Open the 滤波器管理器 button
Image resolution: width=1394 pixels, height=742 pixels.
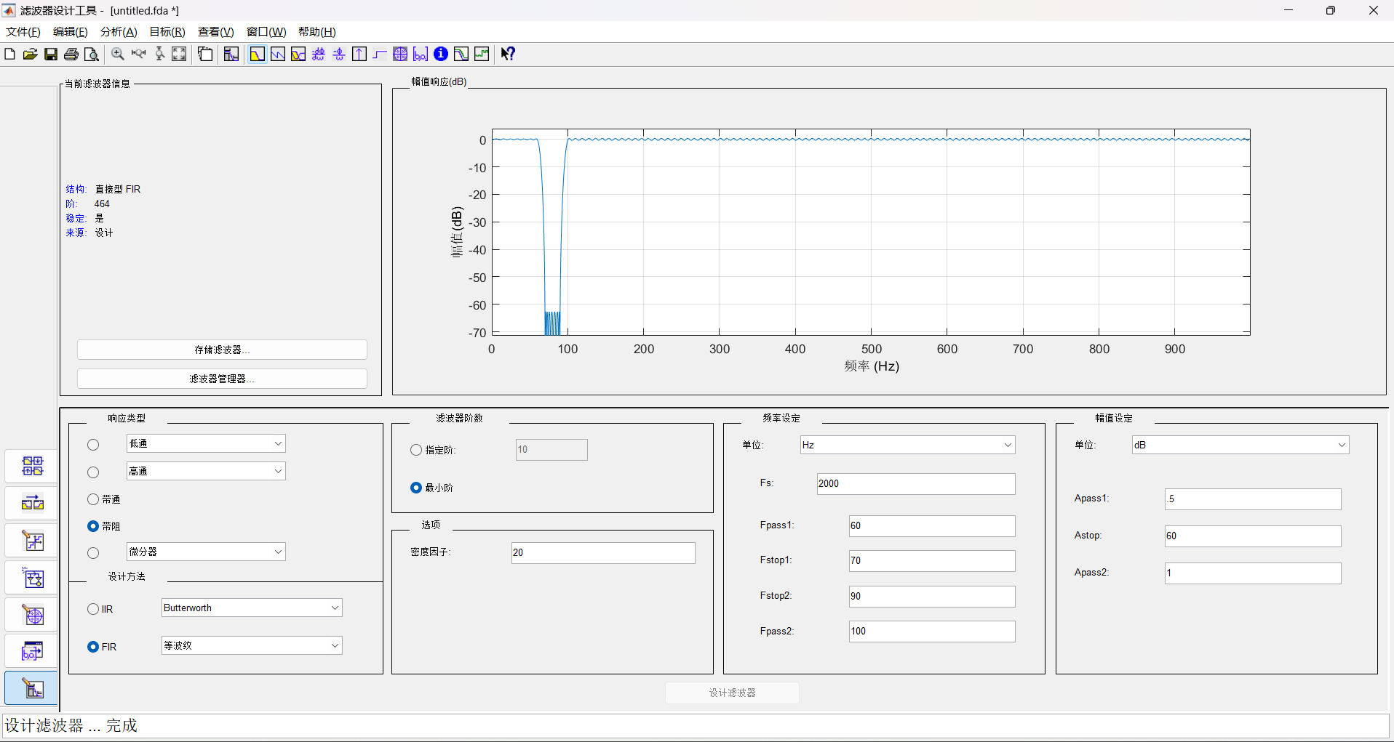pos(222,379)
